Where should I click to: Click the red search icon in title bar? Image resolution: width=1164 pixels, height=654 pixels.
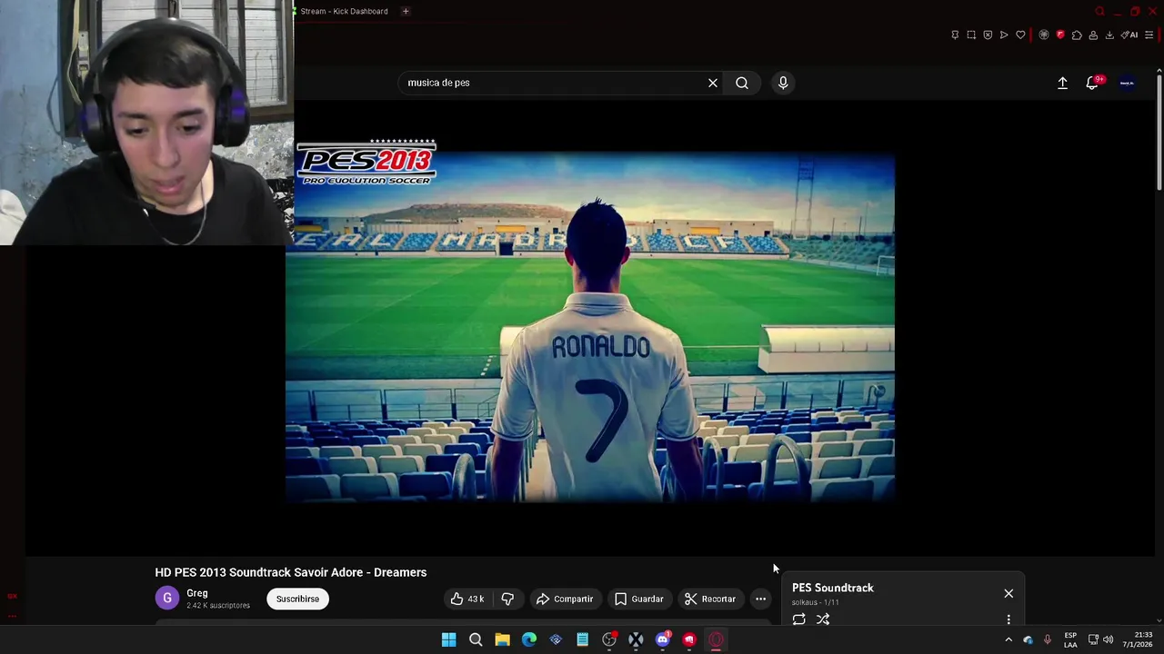pos(1099,11)
